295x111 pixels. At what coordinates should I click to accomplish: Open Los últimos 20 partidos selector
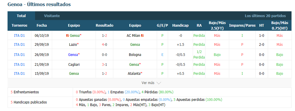point(265,16)
